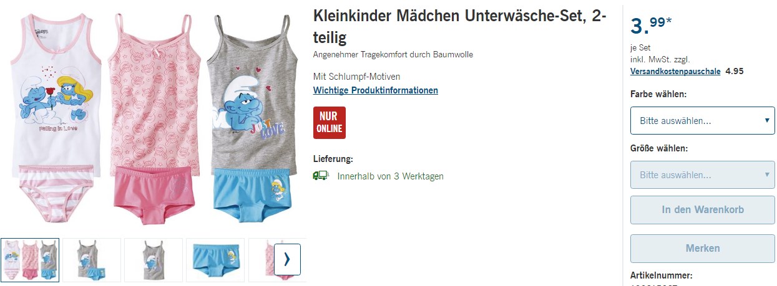Click the red NUR ONLINE badge

coord(330,123)
